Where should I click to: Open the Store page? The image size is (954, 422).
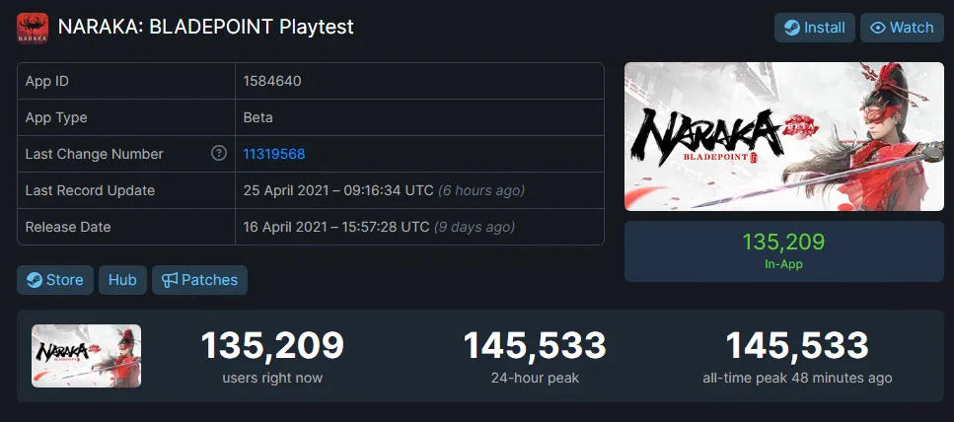tap(55, 280)
